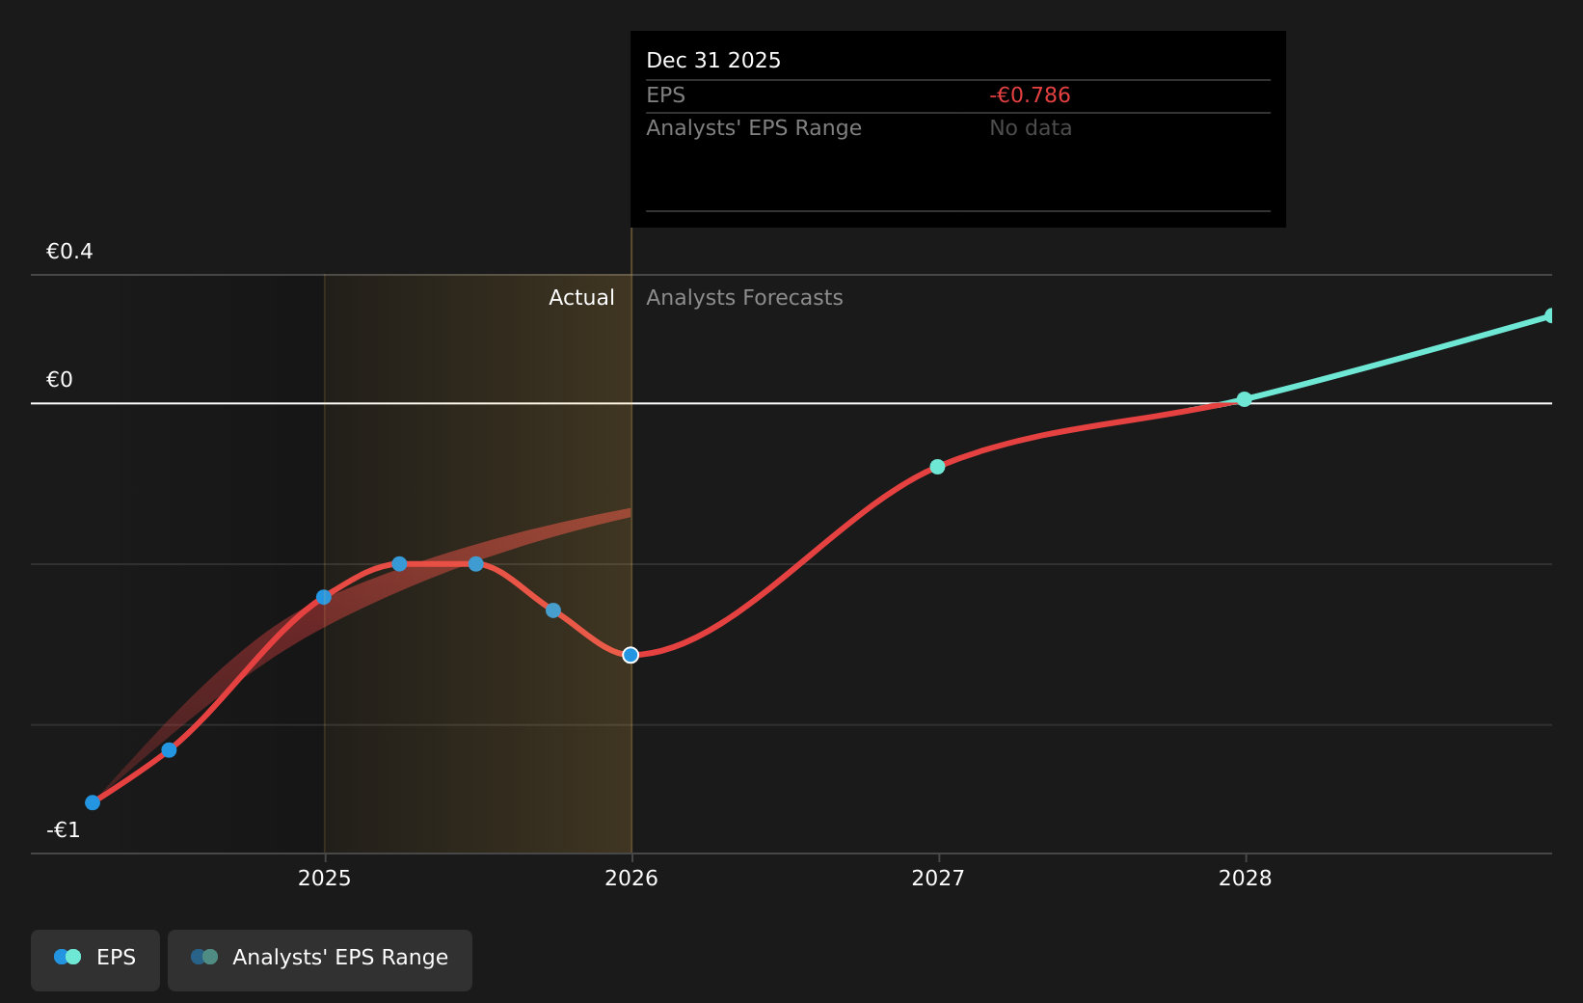Click the second EPS data point mid-2024
1583x1003 pixels.
point(169,749)
